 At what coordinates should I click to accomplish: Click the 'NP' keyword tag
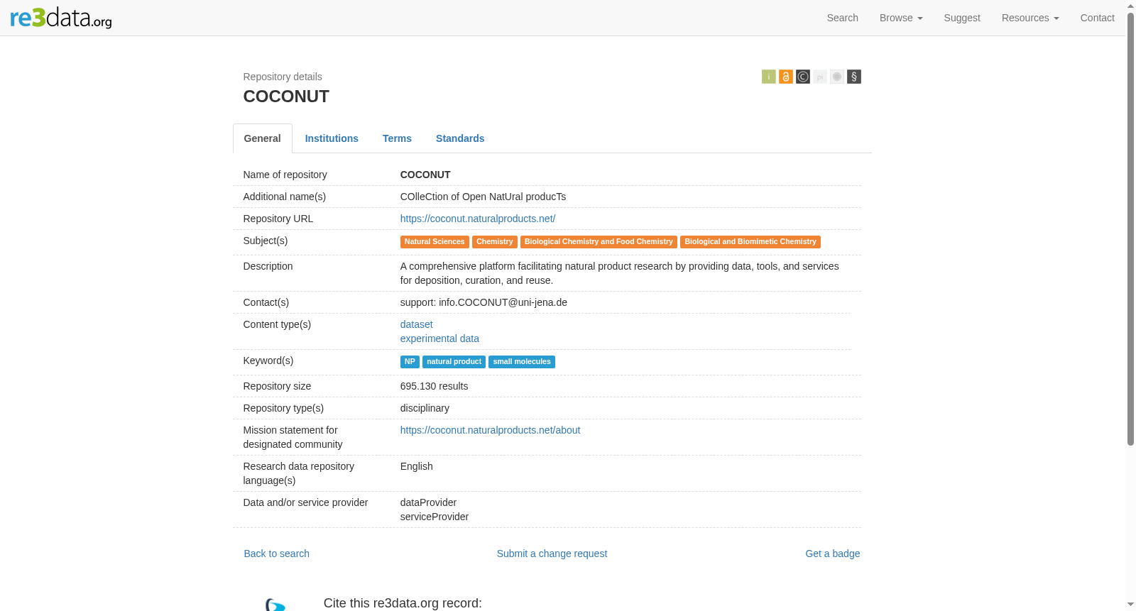[x=410, y=362]
